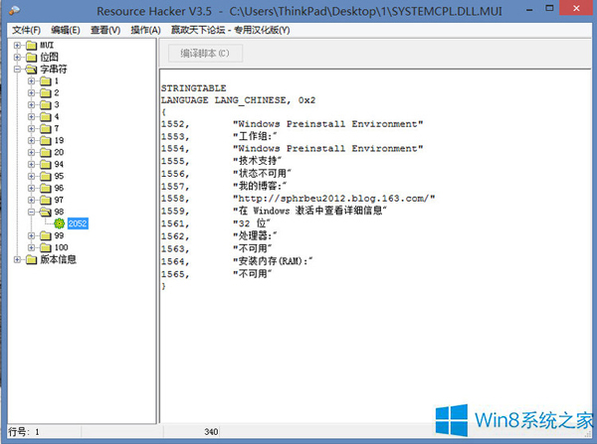Expand string folder 2 node
Screen dimensions: 597x444
point(31,92)
